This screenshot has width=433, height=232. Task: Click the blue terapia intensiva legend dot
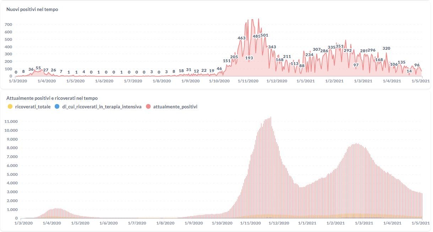[x=58, y=107]
